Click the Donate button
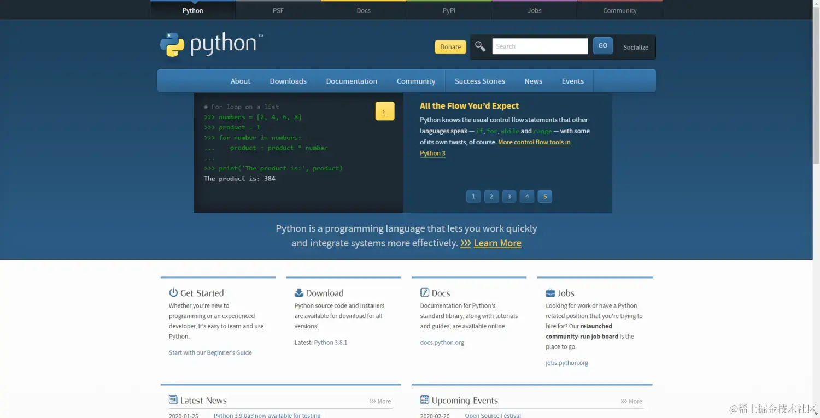Image resolution: width=820 pixels, height=418 pixels. pyautogui.click(x=450, y=47)
